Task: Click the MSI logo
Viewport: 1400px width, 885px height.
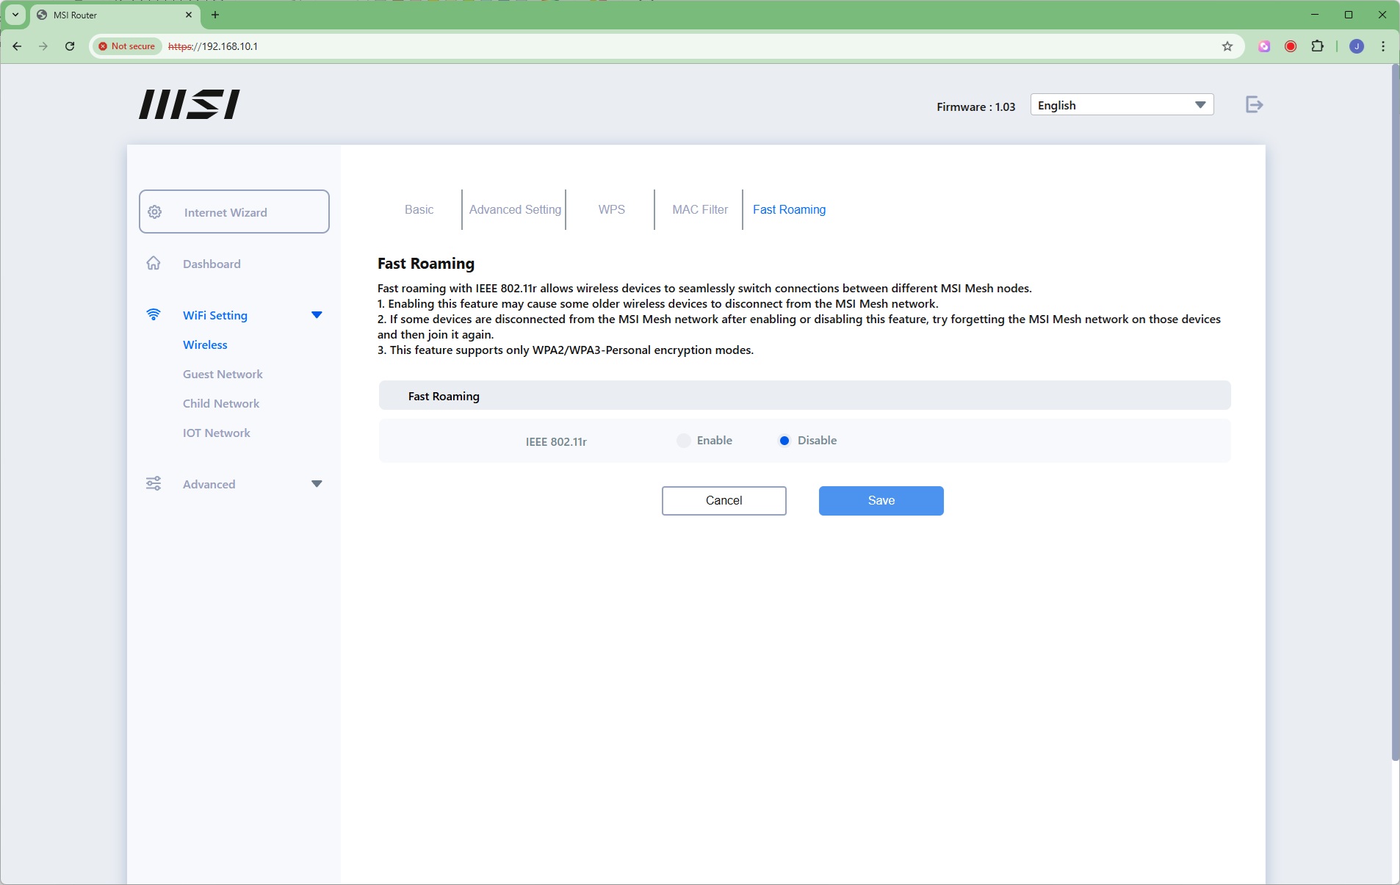Action: (x=190, y=104)
